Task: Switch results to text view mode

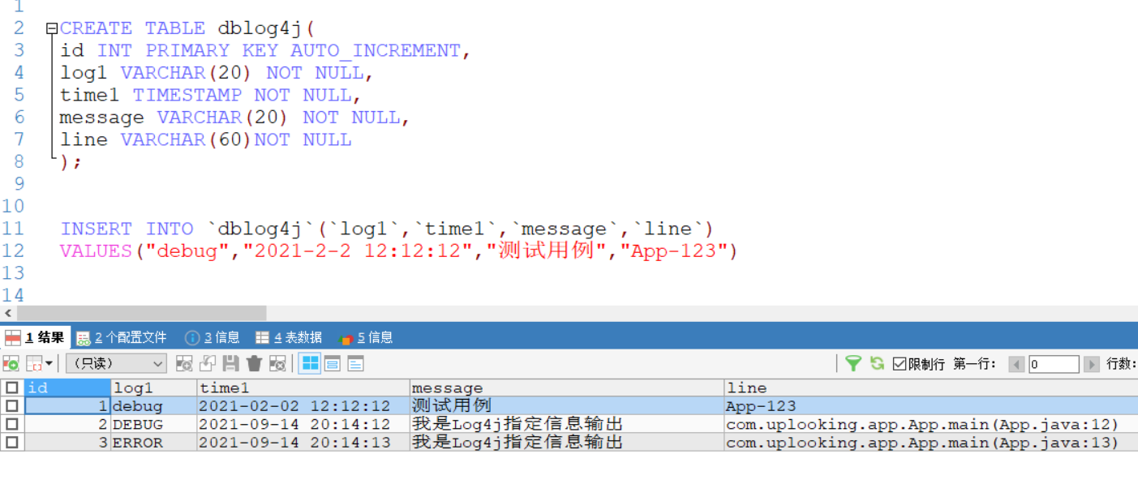Action: point(354,363)
